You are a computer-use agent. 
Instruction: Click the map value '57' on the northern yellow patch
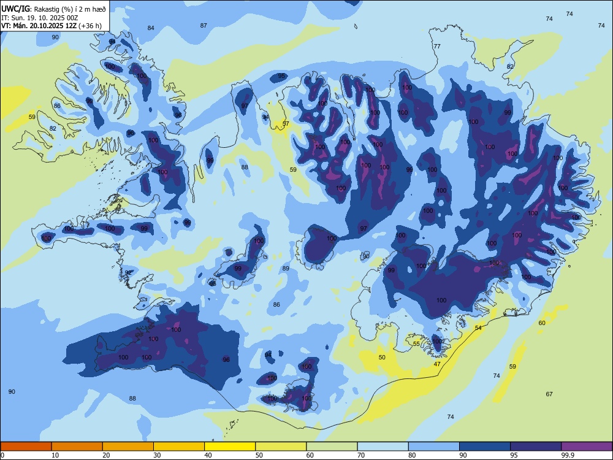286,124
